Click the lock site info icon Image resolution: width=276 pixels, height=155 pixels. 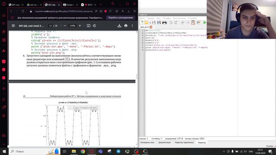point(31,11)
